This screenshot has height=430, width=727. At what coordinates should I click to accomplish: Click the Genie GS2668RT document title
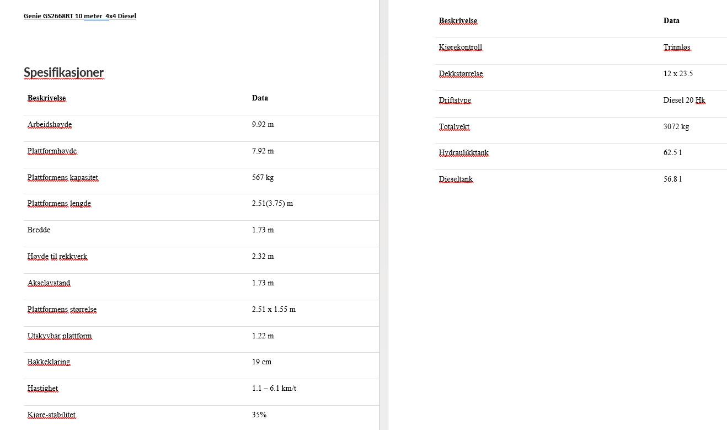pyautogui.click(x=79, y=16)
